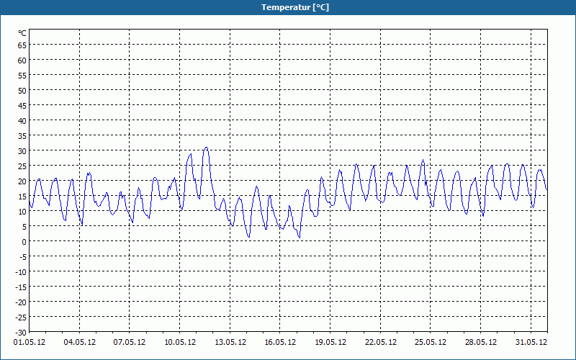Click the 45 value on temperature axis
This screenshot has width=576, height=360.
click(x=22, y=105)
